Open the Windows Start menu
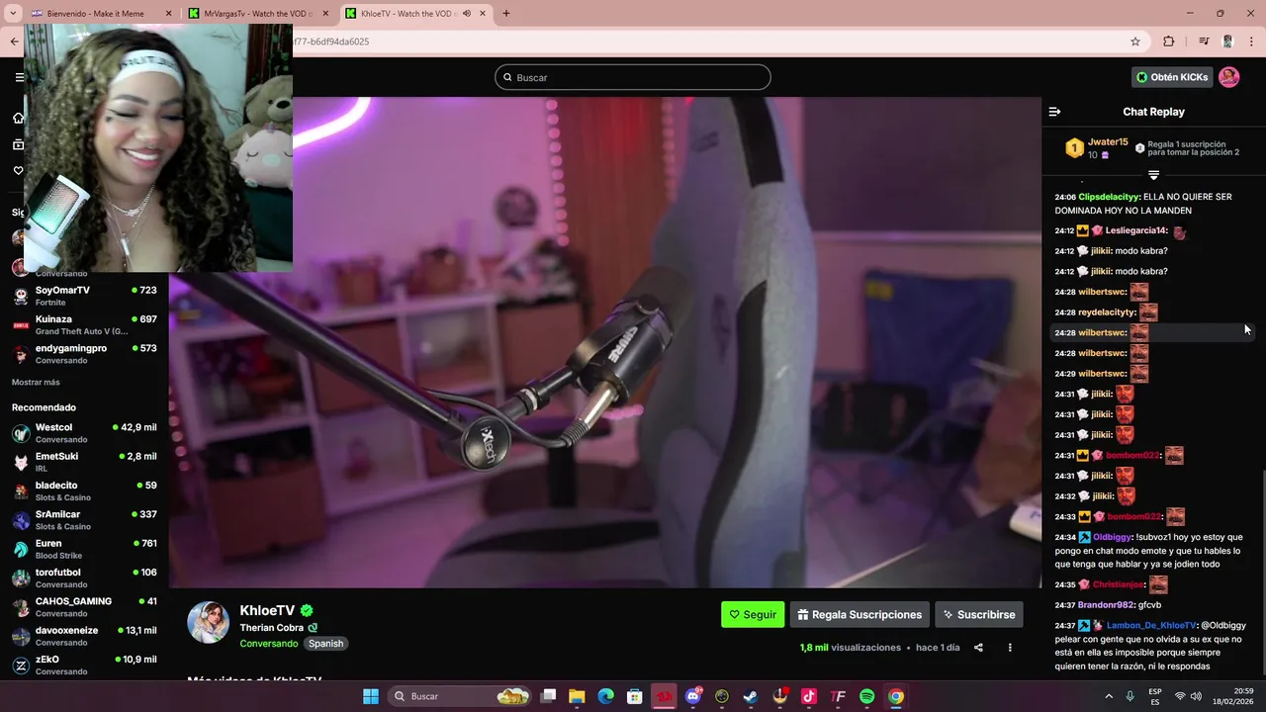 point(371,696)
